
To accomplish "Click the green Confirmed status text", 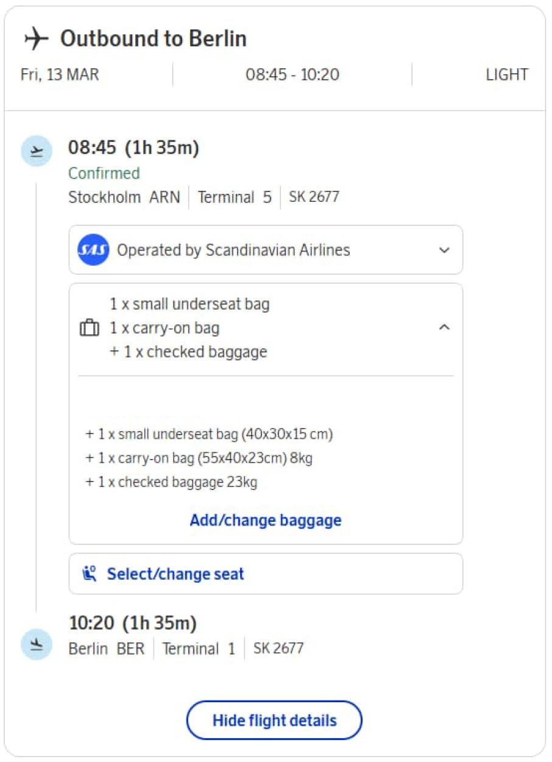I will pos(104,174).
